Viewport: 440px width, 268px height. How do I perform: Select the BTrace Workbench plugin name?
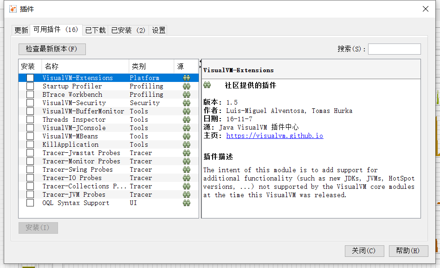[72, 94]
